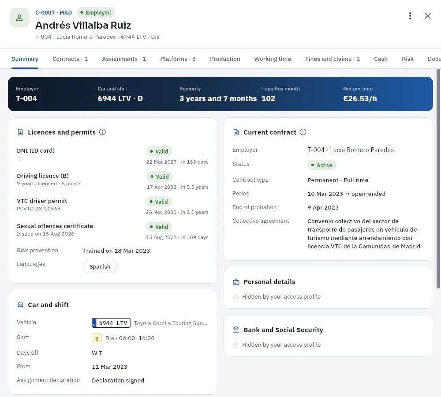Click the Día · 06:00–16:00 shift value
This screenshot has height=397, width=441.
pos(130,338)
